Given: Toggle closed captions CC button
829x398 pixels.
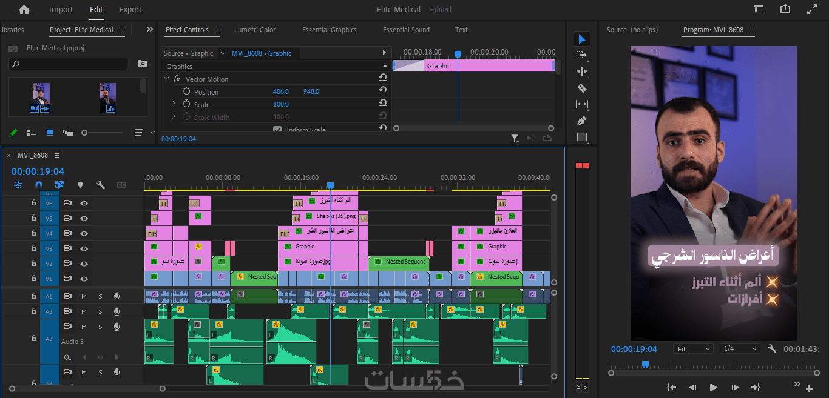Looking at the screenshot, I should pyautogui.click(x=121, y=185).
